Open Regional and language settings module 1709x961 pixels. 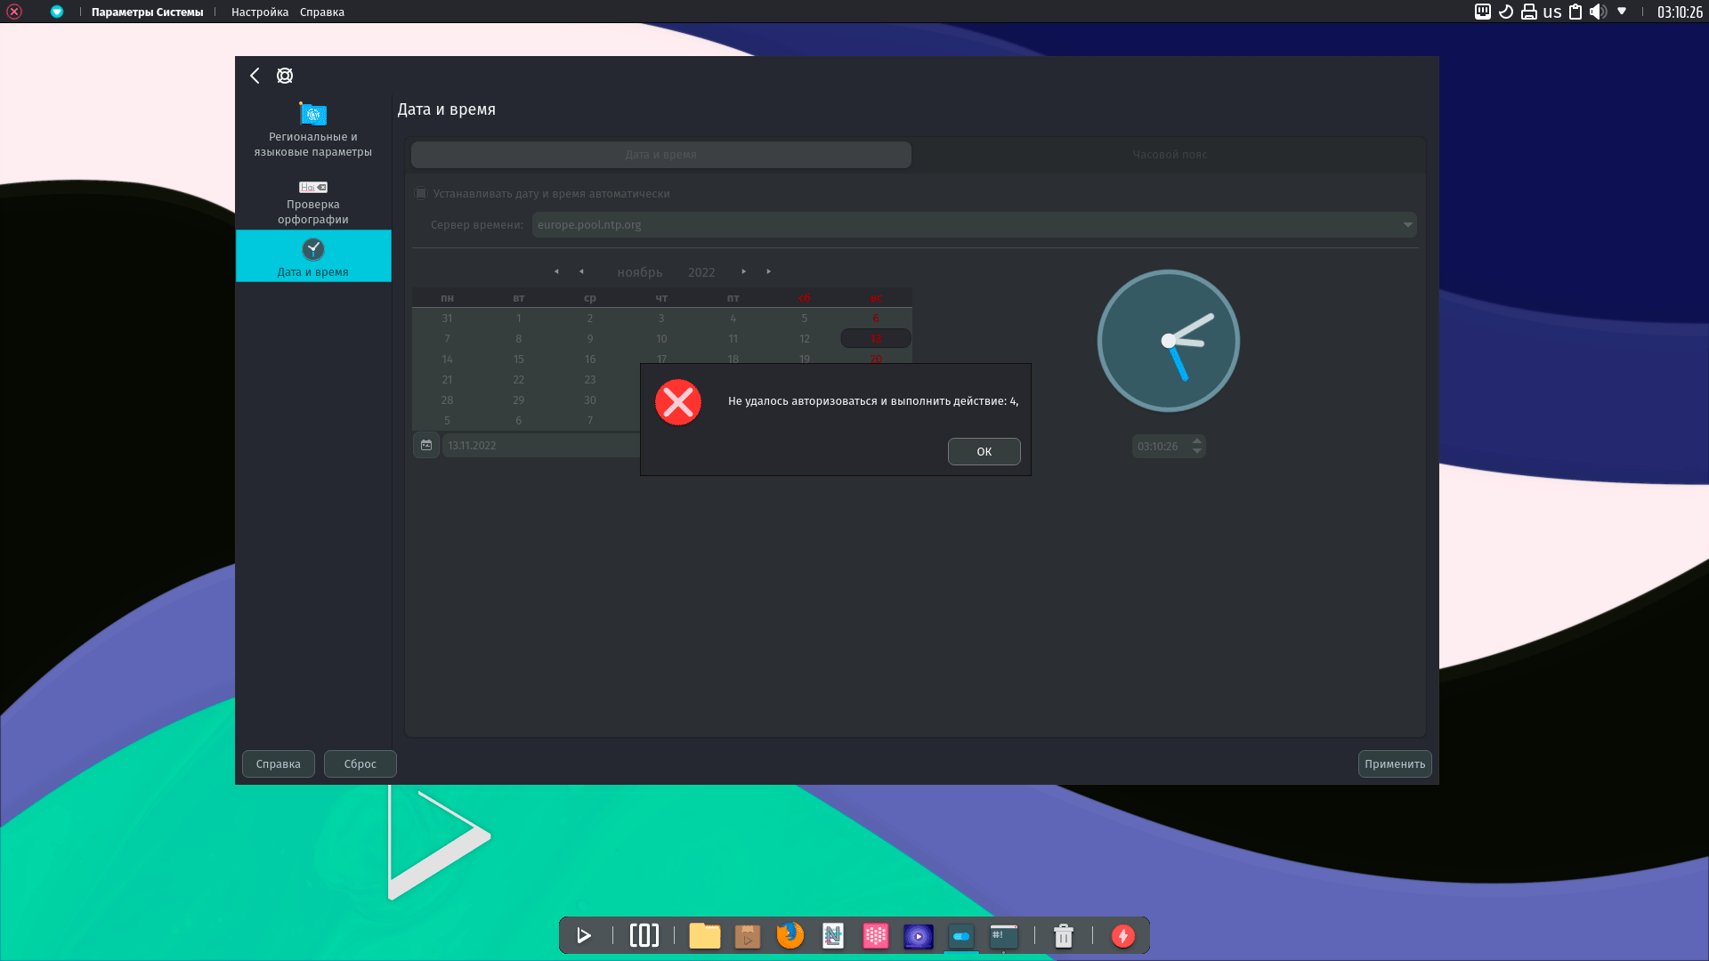(312, 130)
